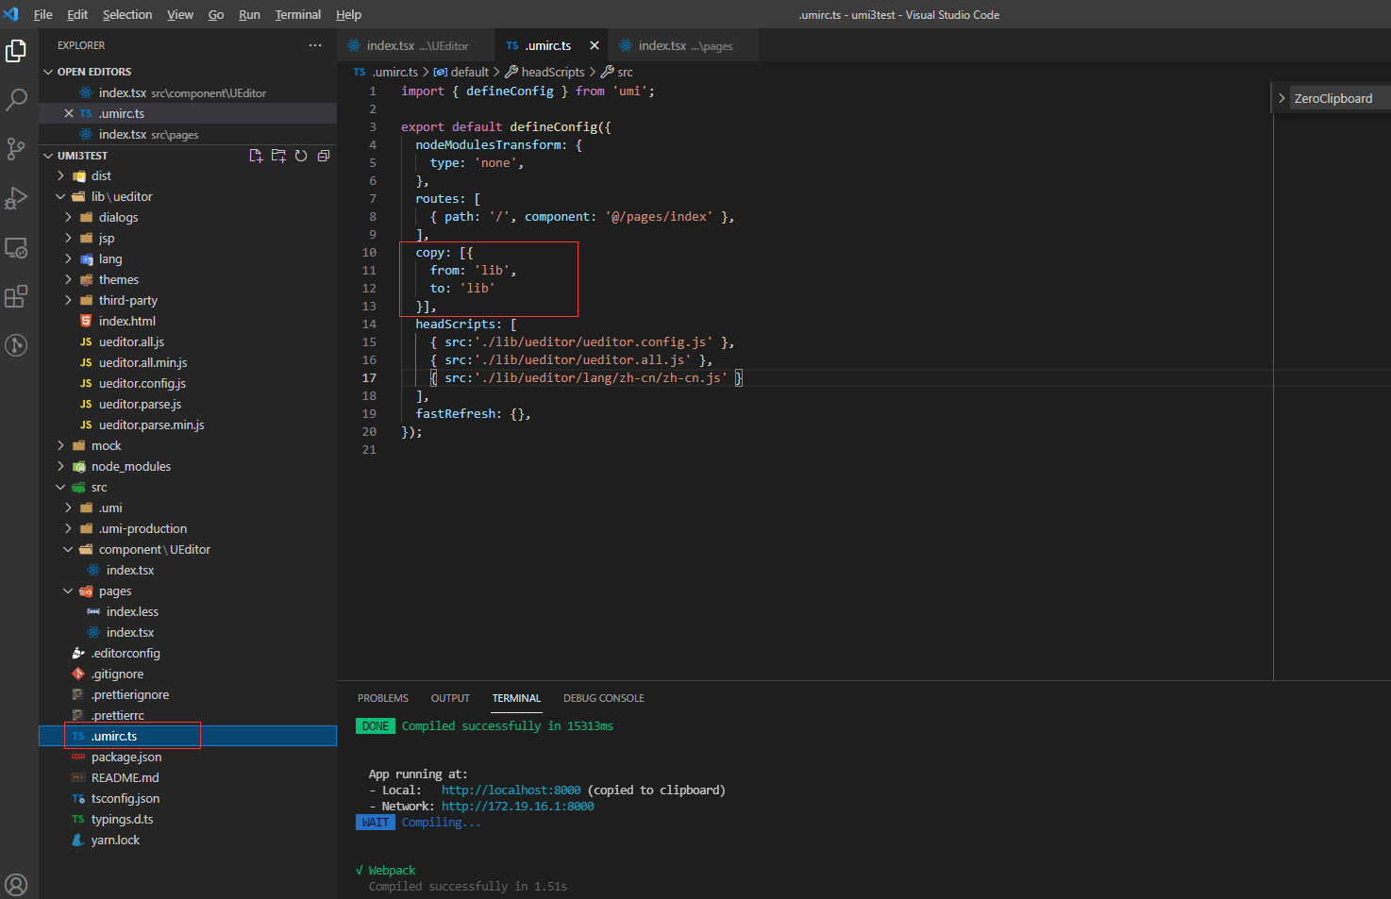Image resolution: width=1391 pixels, height=899 pixels.
Task: Click New File icon in UMI3TEST header
Action: point(256,156)
